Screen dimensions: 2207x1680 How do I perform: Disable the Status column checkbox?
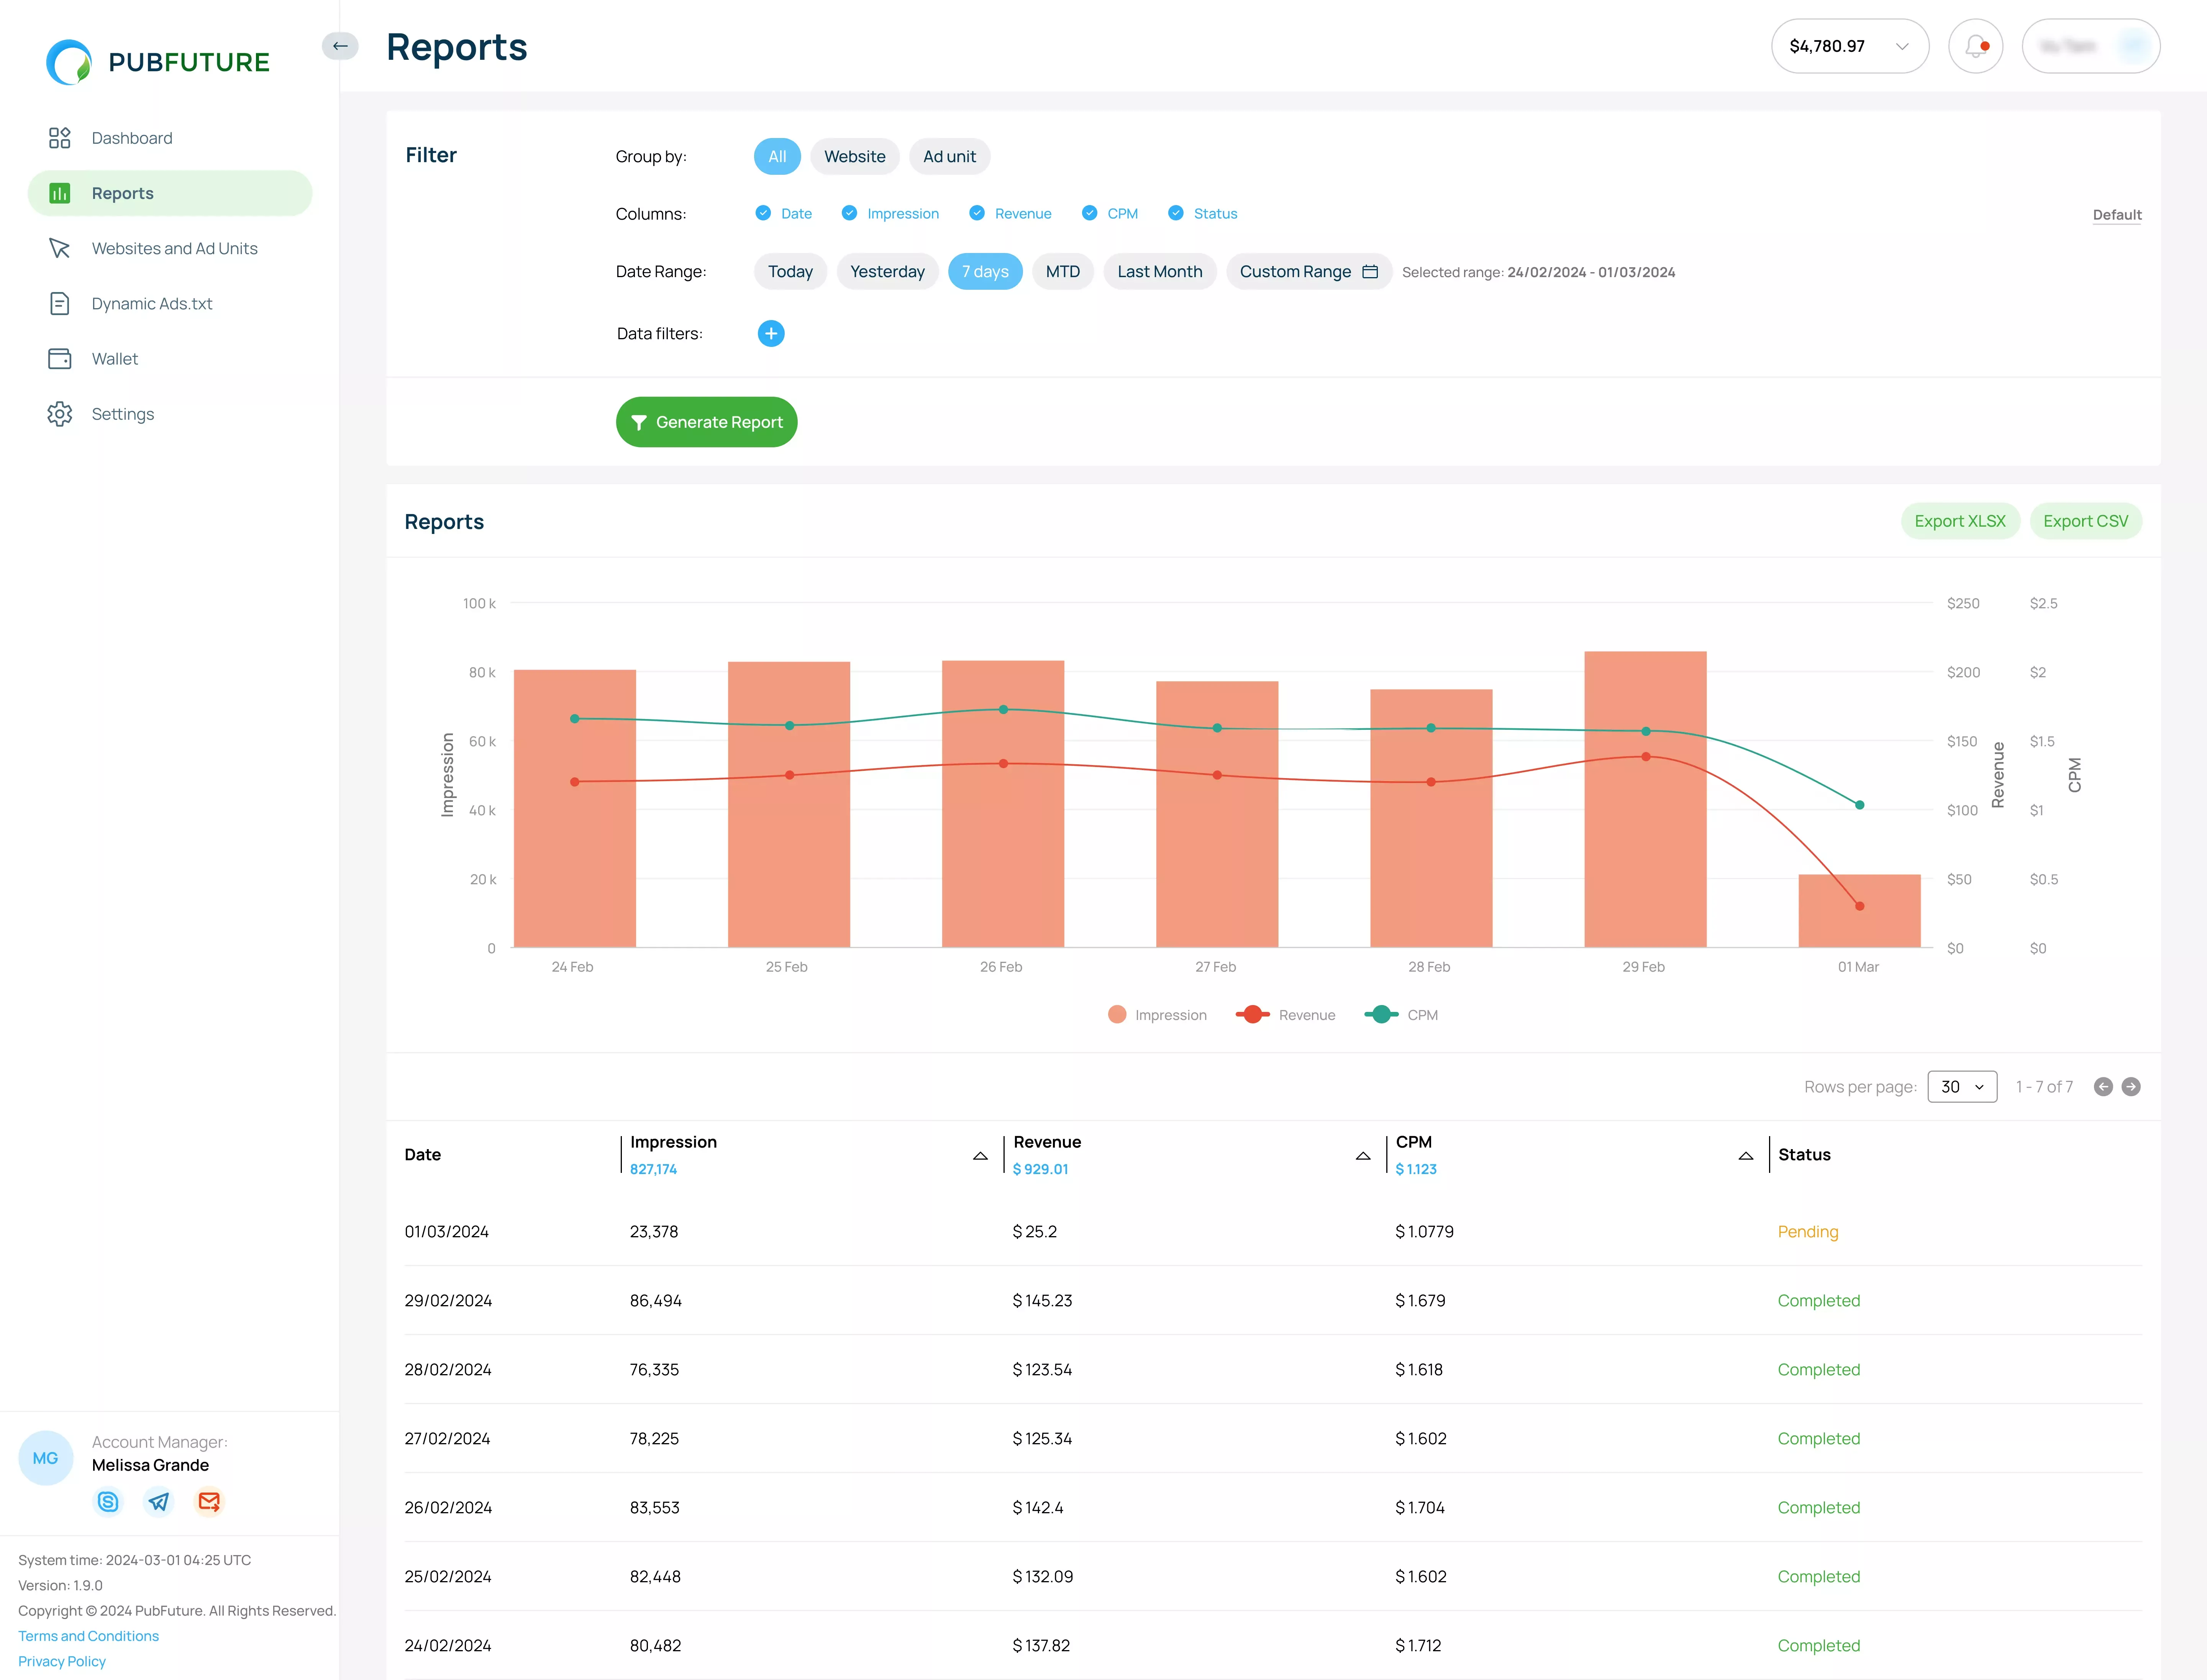coord(1176,213)
